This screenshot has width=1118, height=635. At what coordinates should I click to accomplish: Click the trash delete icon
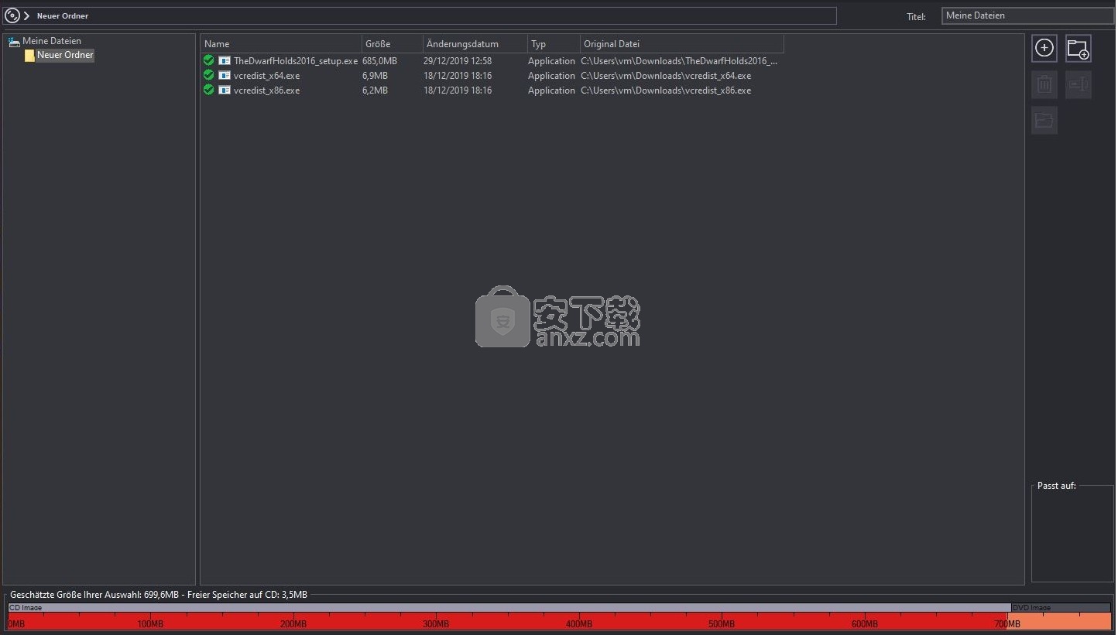pos(1044,84)
